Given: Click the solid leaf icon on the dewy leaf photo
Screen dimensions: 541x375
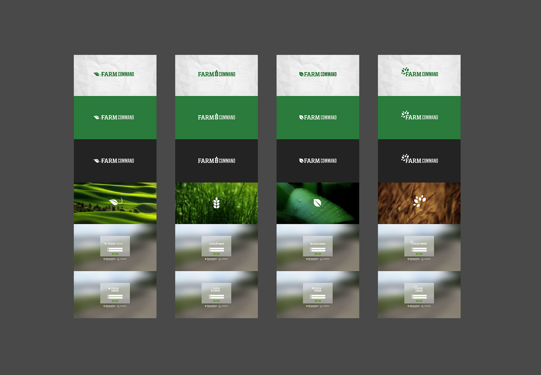Looking at the screenshot, I should [318, 203].
